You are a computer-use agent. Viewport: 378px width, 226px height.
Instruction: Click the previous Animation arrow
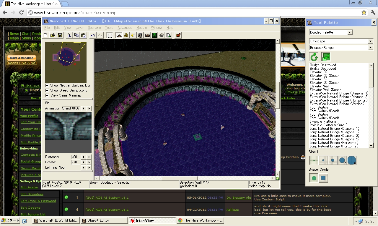pyautogui.click(x=84, y=108)
